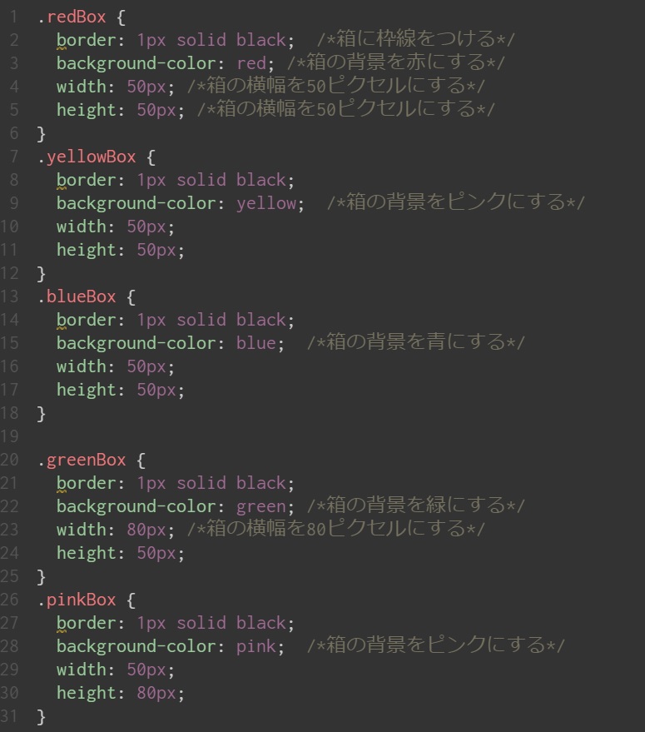Image resolution: width=645 pixels, height=732 pixels.
Task: Place cursor on the 'blue' color value
Action: pyautogui.click(x=256, y=342)
